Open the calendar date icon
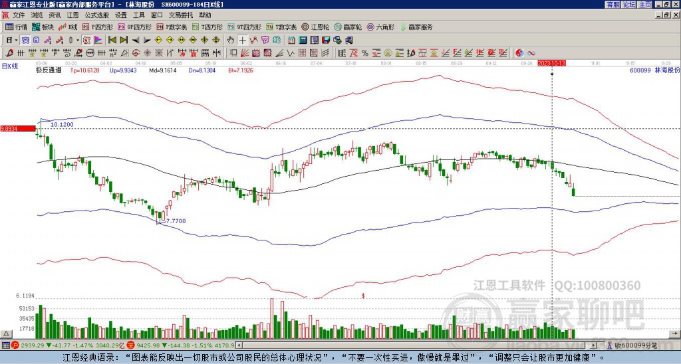Screen dimensions: 681x364 pos(291,40)
